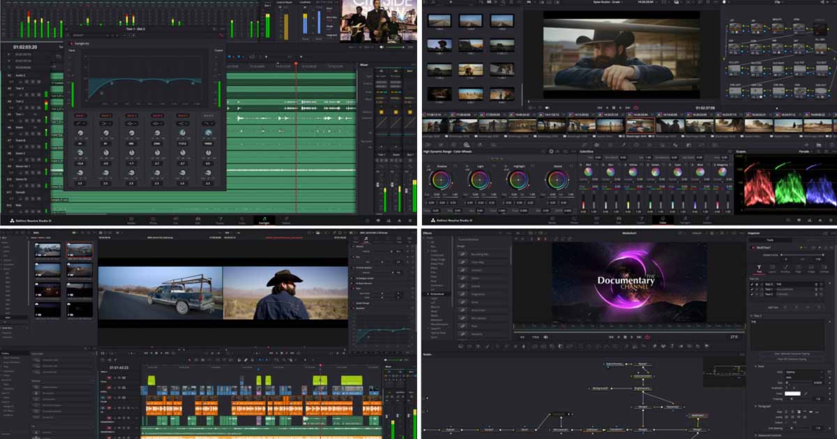Screen dimensions: 837x439
Task: Open Layout tab in Fusion inspector
Action: tap(772, 268)
